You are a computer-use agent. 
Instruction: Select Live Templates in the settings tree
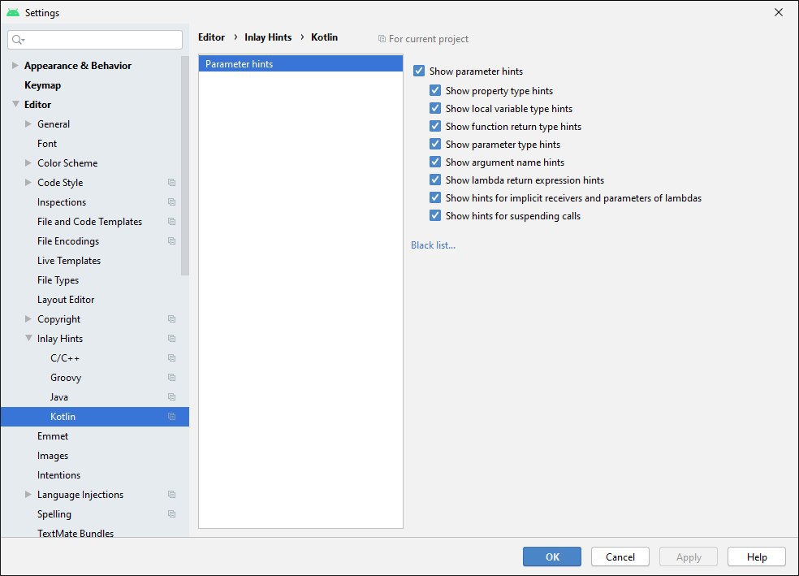tap(69, 261)
